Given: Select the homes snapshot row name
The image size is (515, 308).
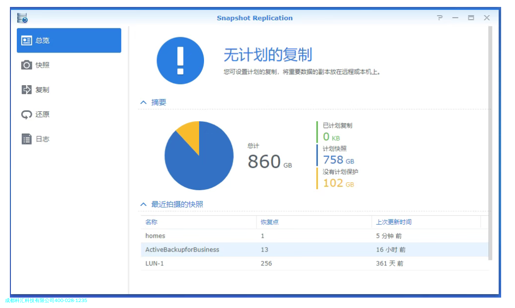Looking at the screenshot, I should (155, 236).
